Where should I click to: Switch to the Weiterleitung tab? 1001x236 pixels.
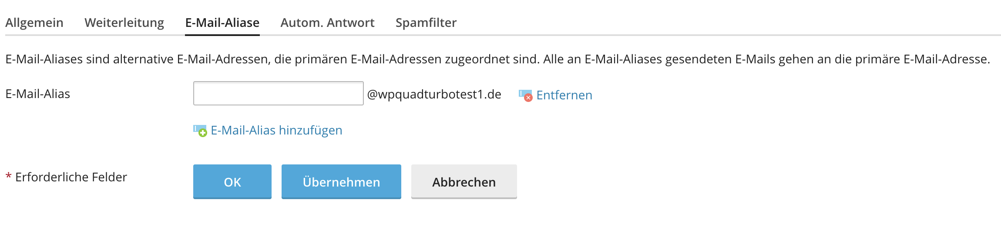124,23
